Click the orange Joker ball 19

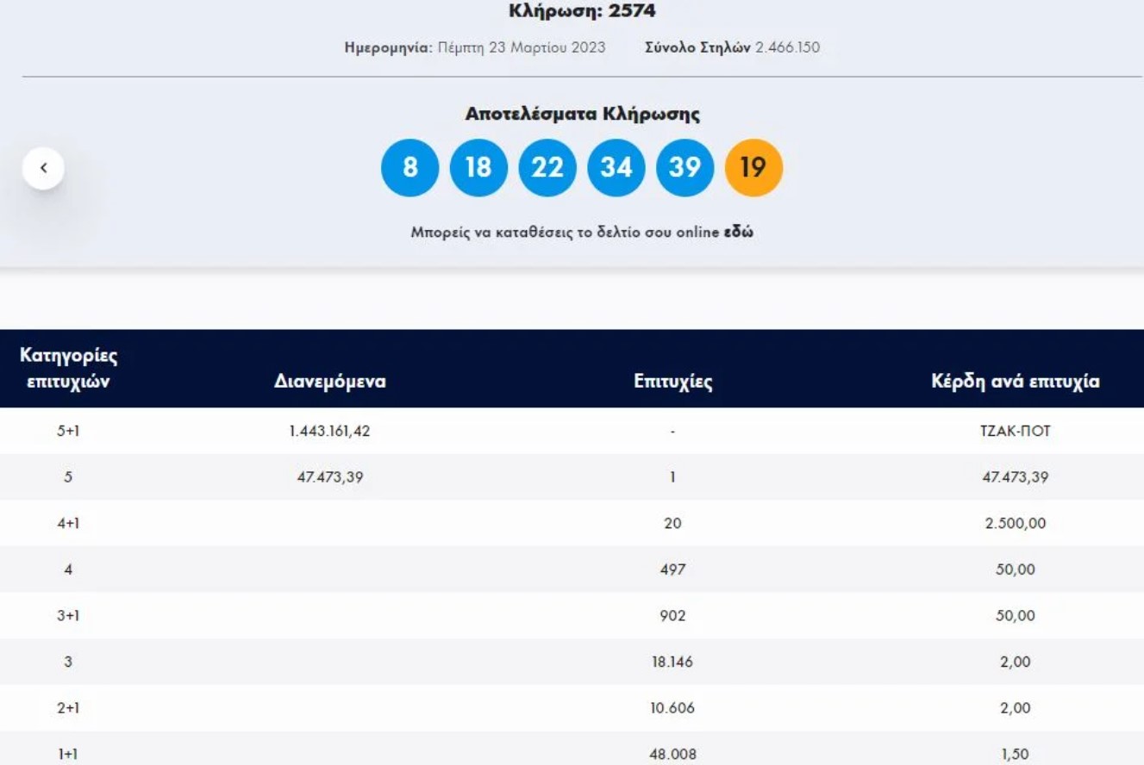[x=754, y=167]
